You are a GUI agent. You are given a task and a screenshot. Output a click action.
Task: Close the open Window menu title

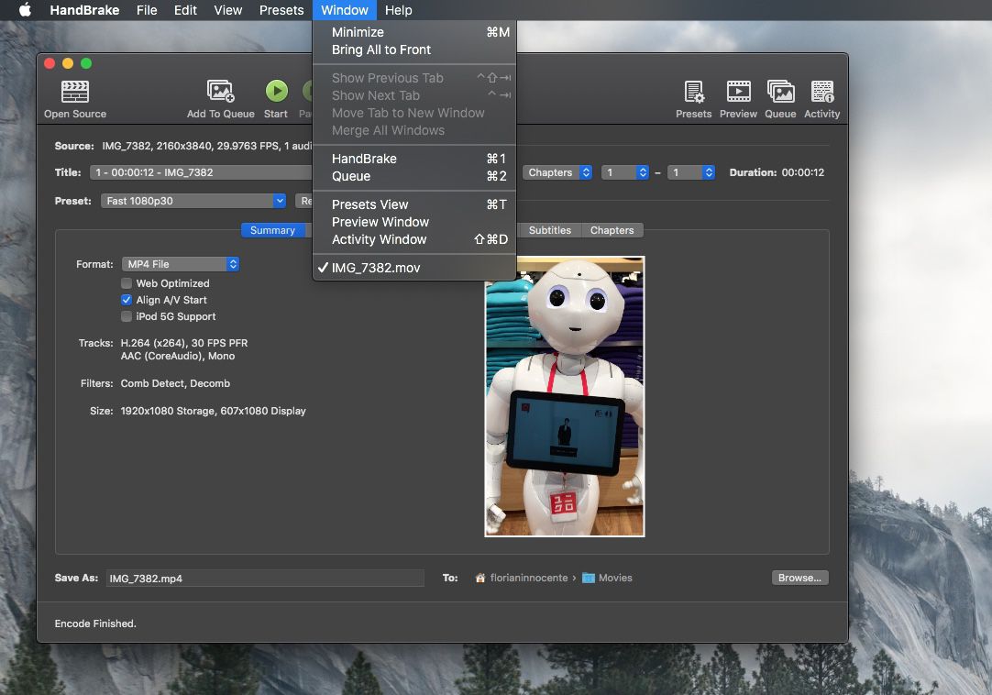coord(345,10)
